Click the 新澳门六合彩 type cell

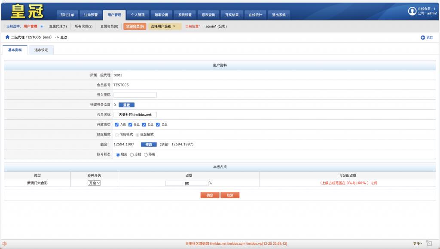tap(37, 183)
